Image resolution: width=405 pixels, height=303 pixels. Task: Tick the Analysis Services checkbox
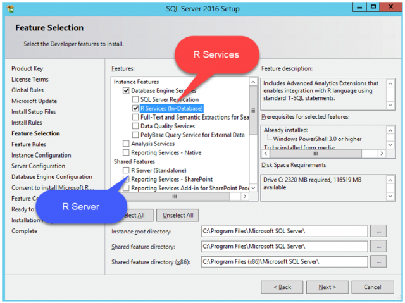126,144
